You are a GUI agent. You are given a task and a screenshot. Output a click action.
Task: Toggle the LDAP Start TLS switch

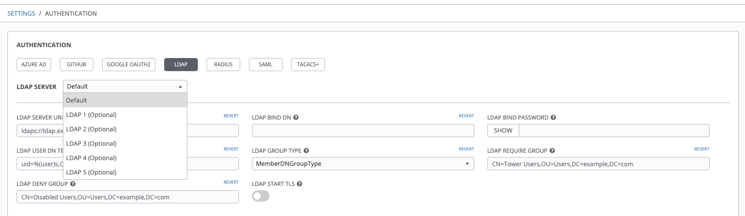coord(261,196)
